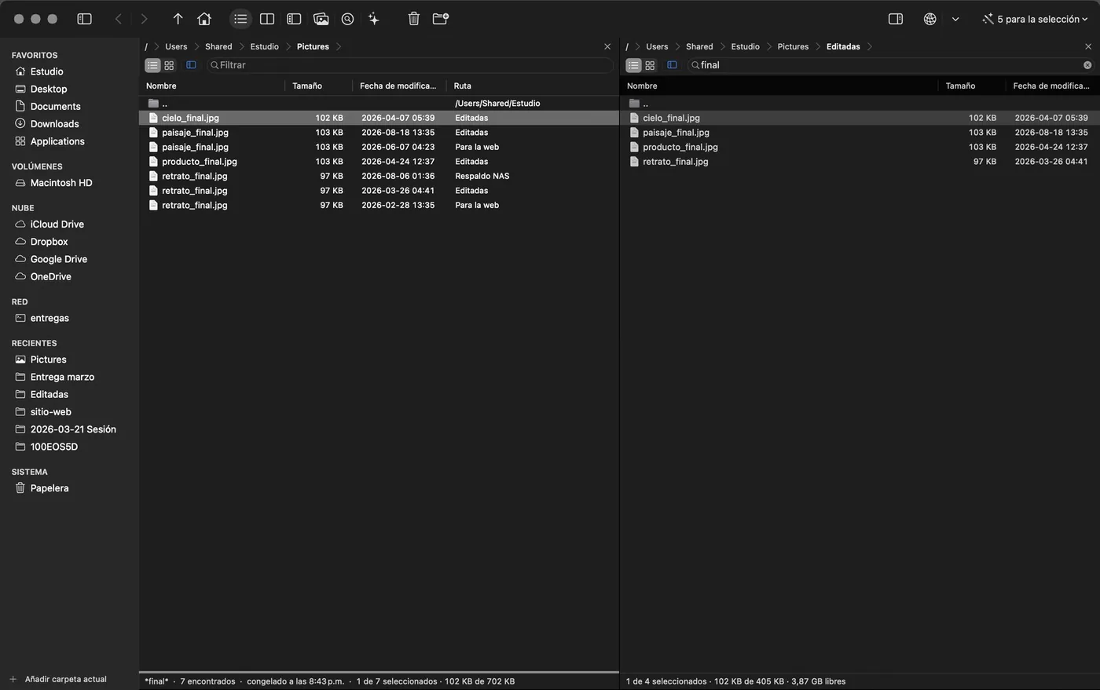Click the magnifier-in-circle search icon in the toolbar
Viewport: 1100px width, 690px height.
(347, 19)
